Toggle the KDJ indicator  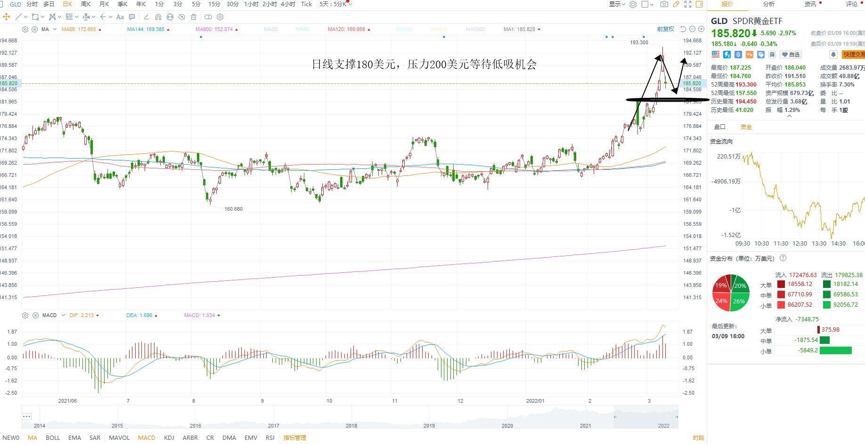[169, 438]
